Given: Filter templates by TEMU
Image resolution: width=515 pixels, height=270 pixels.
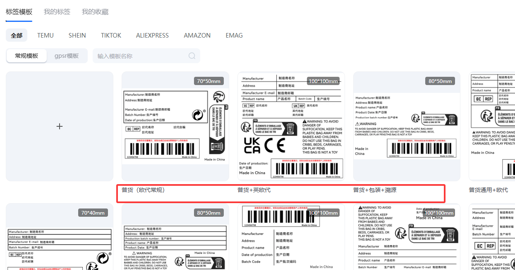Looking at the screenshot, I should [46, 36].
